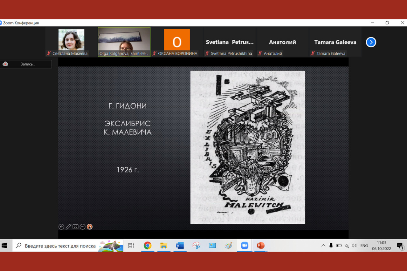407x271 pixels.
Task: Open the Wi-Fi network tray icon
Action: (x=347, y=246)
